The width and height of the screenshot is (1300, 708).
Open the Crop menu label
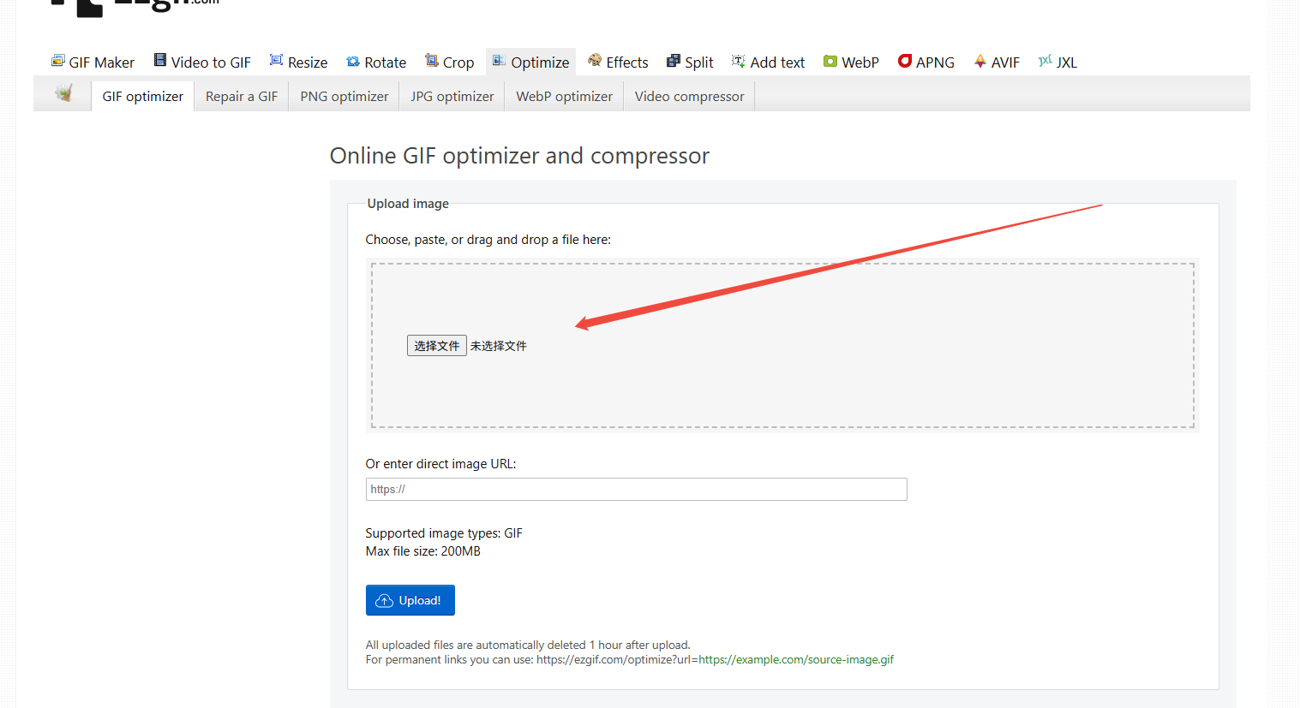[x=458, y=62]
